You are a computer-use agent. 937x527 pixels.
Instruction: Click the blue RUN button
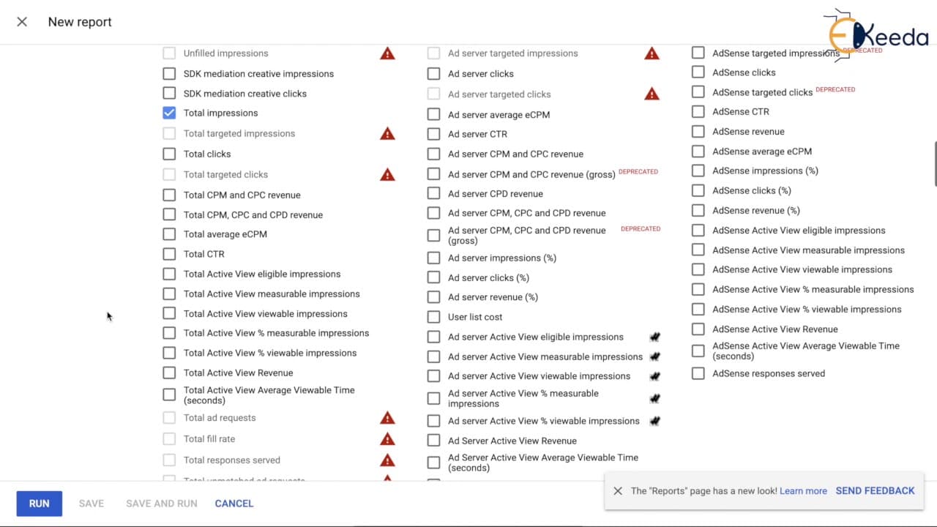[x=40, y=504]
